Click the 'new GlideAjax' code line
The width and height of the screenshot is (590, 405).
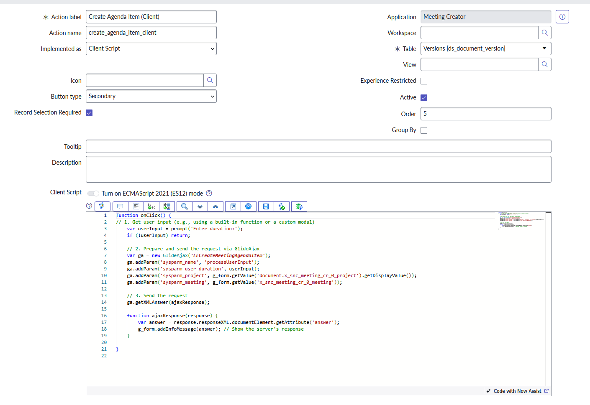pos(199,256)
